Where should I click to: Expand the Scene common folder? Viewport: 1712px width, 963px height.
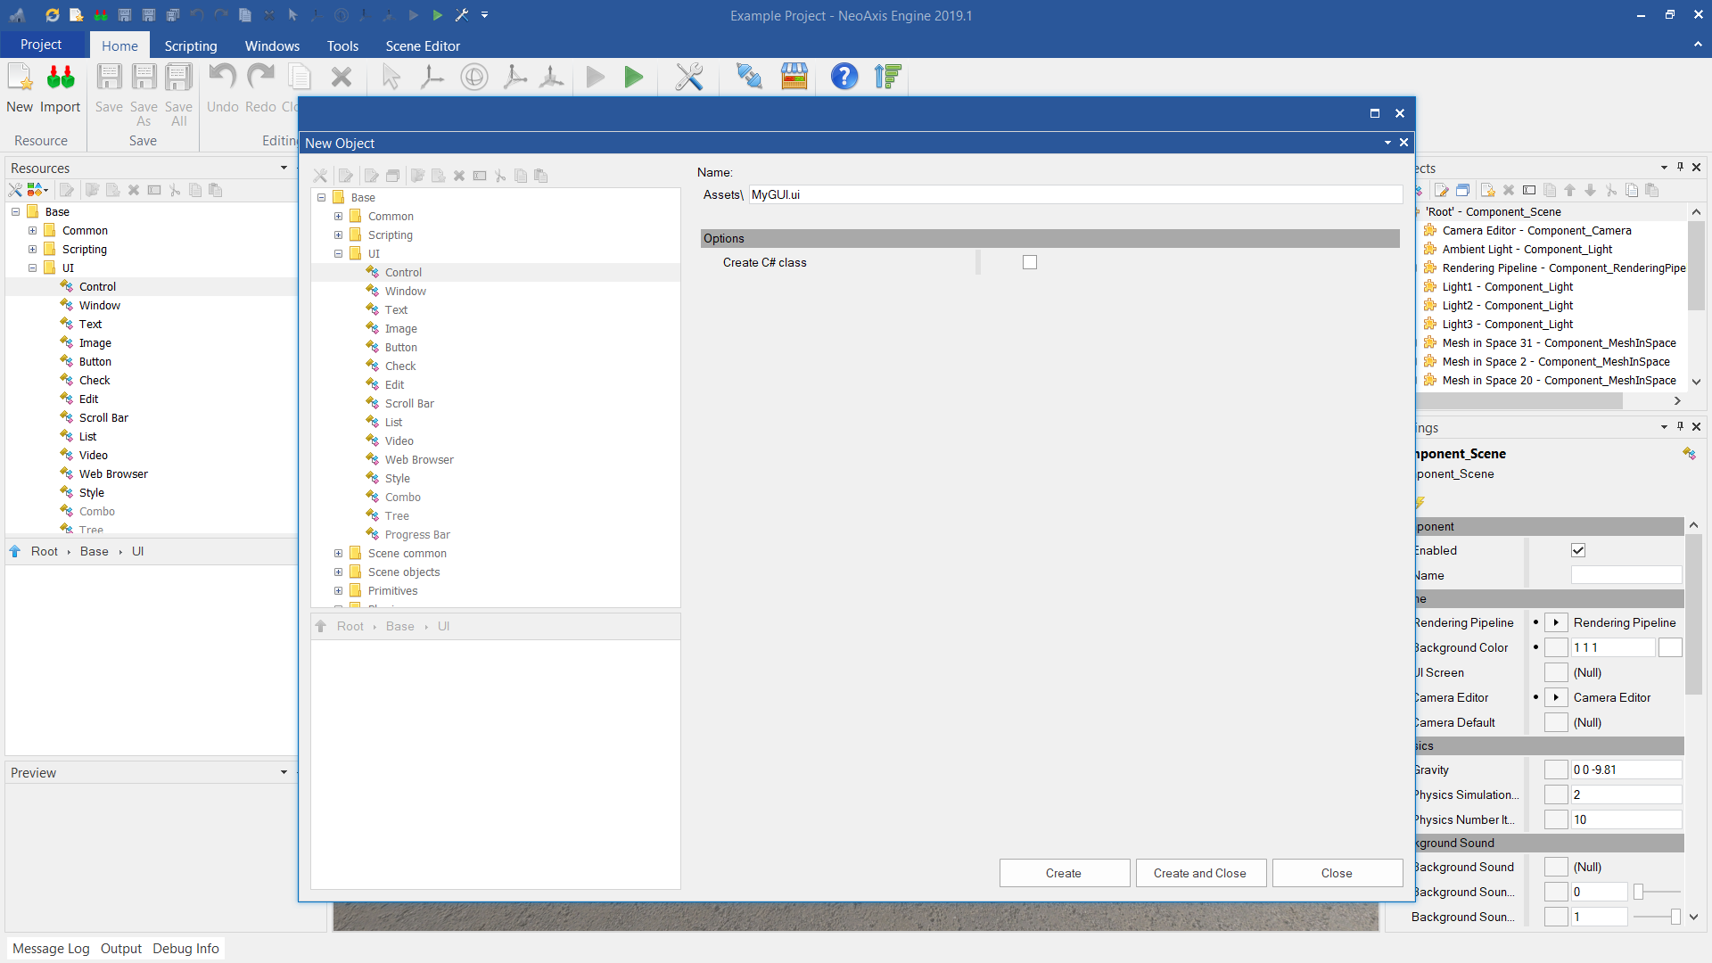click(338, 553)
